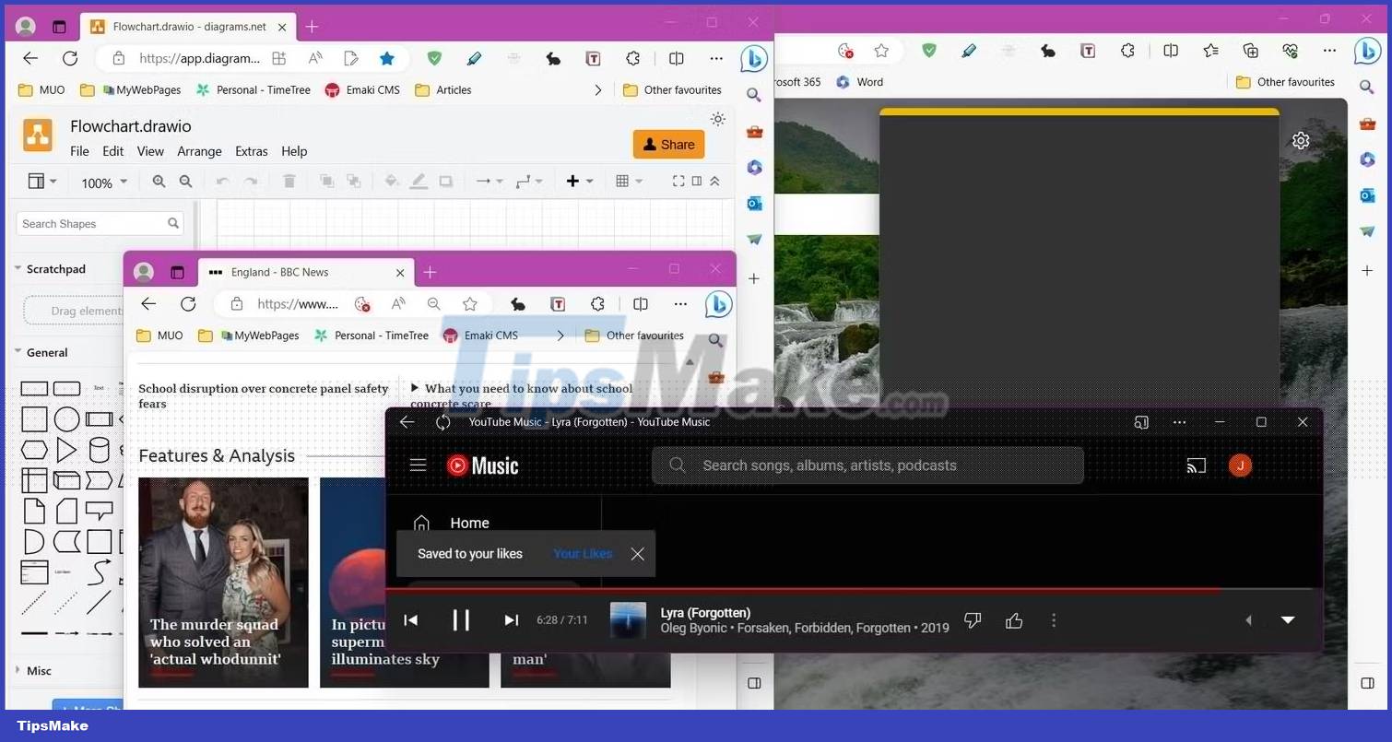
Task: Open the Extras menu in draw.io
Action: [251, 151]
